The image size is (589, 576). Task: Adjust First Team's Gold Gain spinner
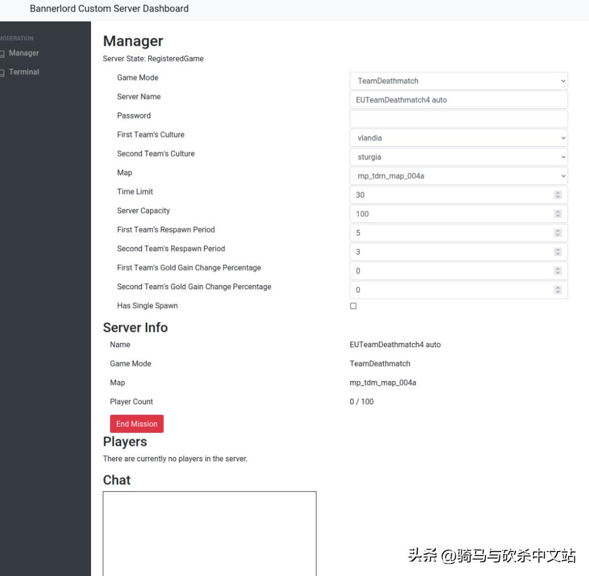558,271
